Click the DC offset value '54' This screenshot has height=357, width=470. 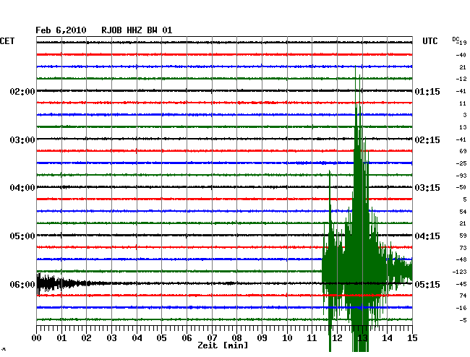463,212
